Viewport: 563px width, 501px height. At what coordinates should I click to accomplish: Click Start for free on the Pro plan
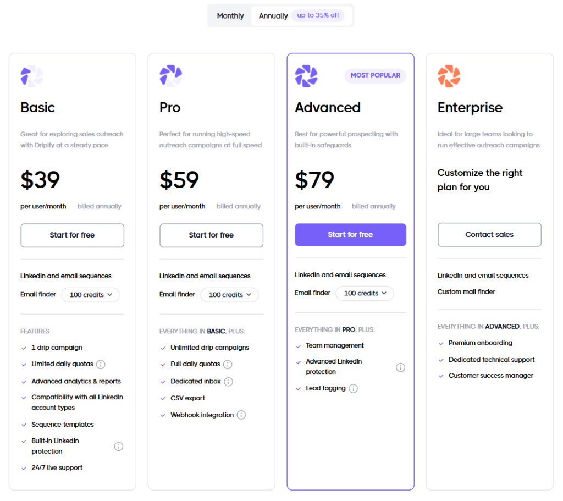pyautogui.click(x=211, y=235)
